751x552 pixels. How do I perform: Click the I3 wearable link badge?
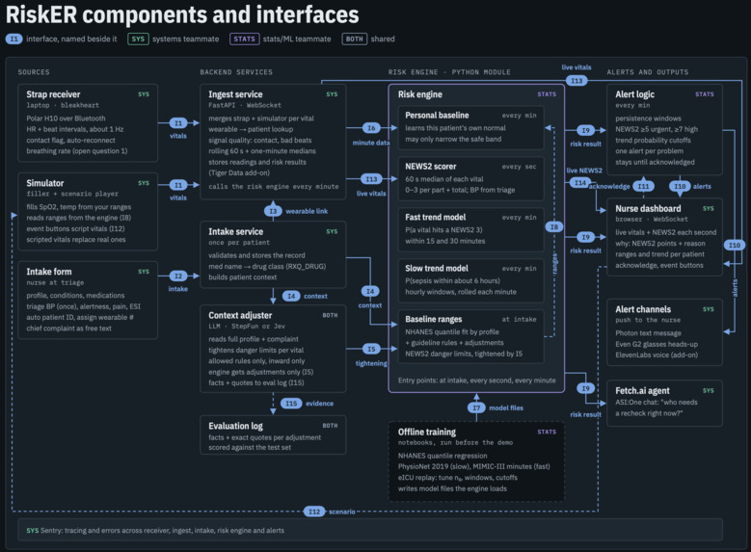[273, 211]
